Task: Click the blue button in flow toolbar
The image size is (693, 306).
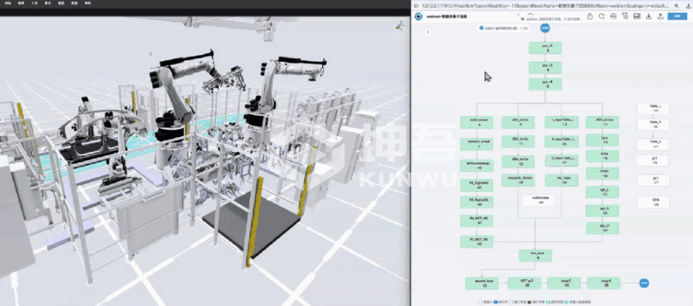Action: tap(677, 16)
